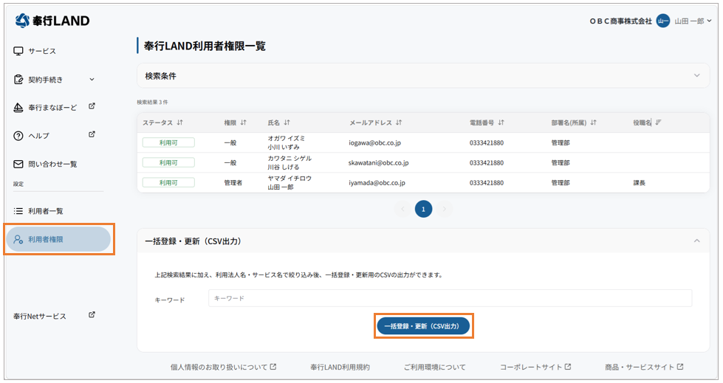Click external link icon next to 奉行Netサービス
This screenshot has width=723, height=383.
92,315
